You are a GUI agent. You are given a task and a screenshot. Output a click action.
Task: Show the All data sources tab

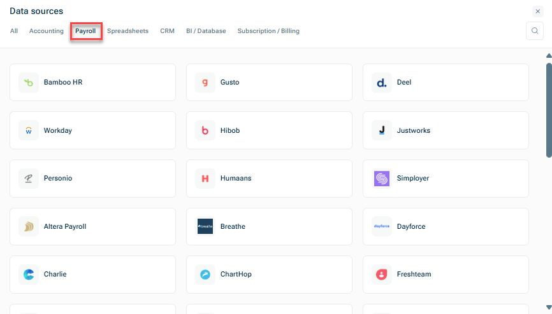point(14,31)
